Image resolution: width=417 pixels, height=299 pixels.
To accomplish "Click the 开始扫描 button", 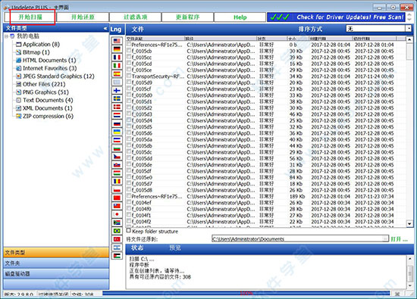I will coord(30,17).
